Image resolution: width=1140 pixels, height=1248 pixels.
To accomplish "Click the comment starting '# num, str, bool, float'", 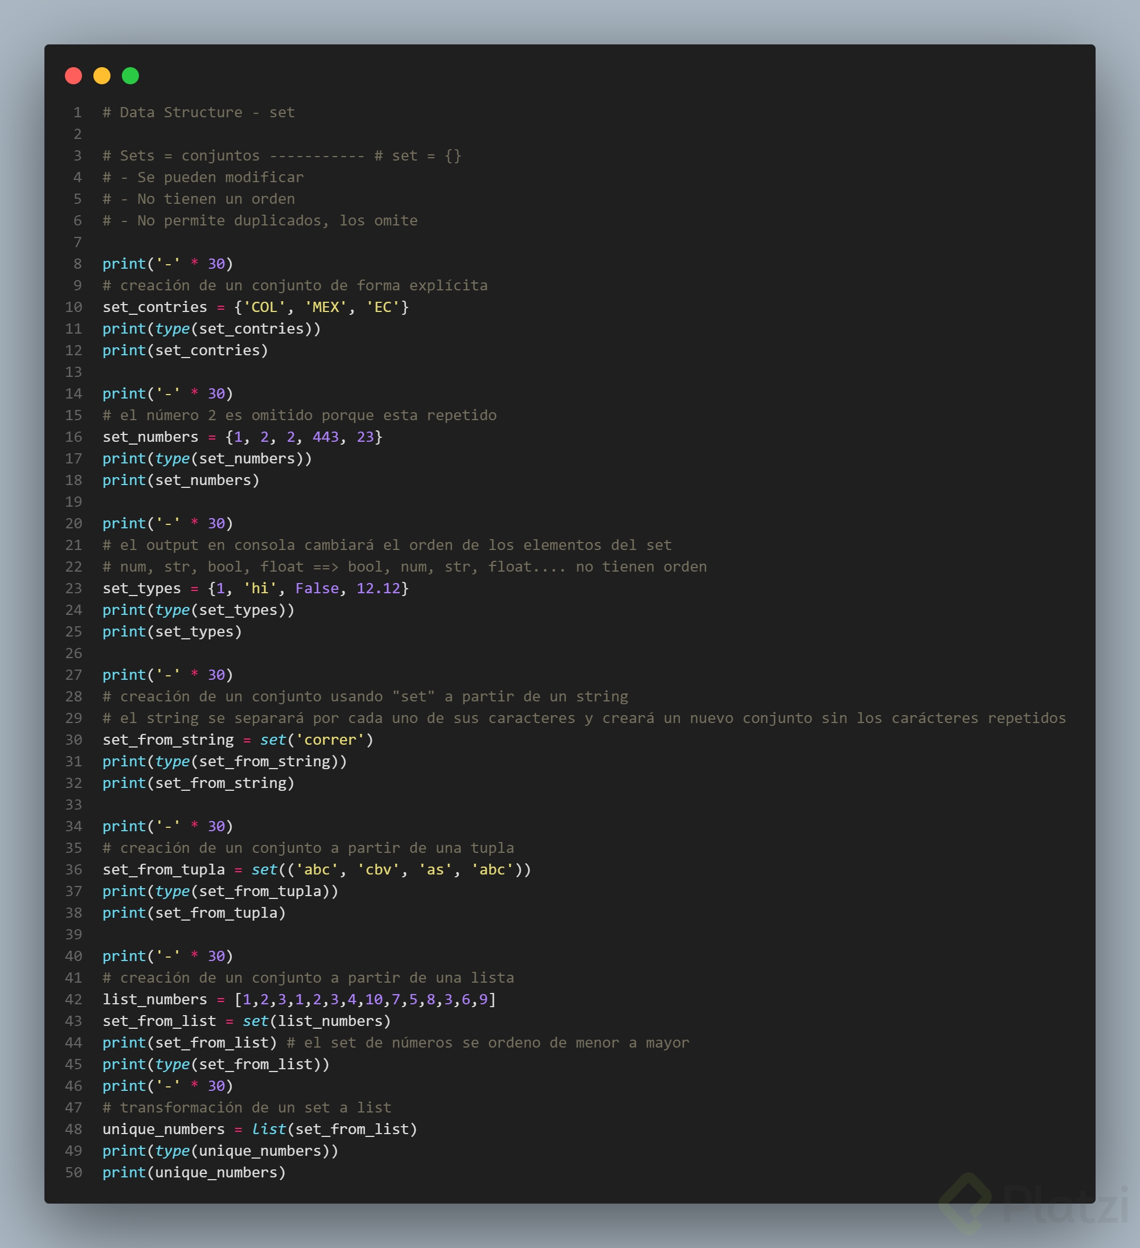I will 404,566.
